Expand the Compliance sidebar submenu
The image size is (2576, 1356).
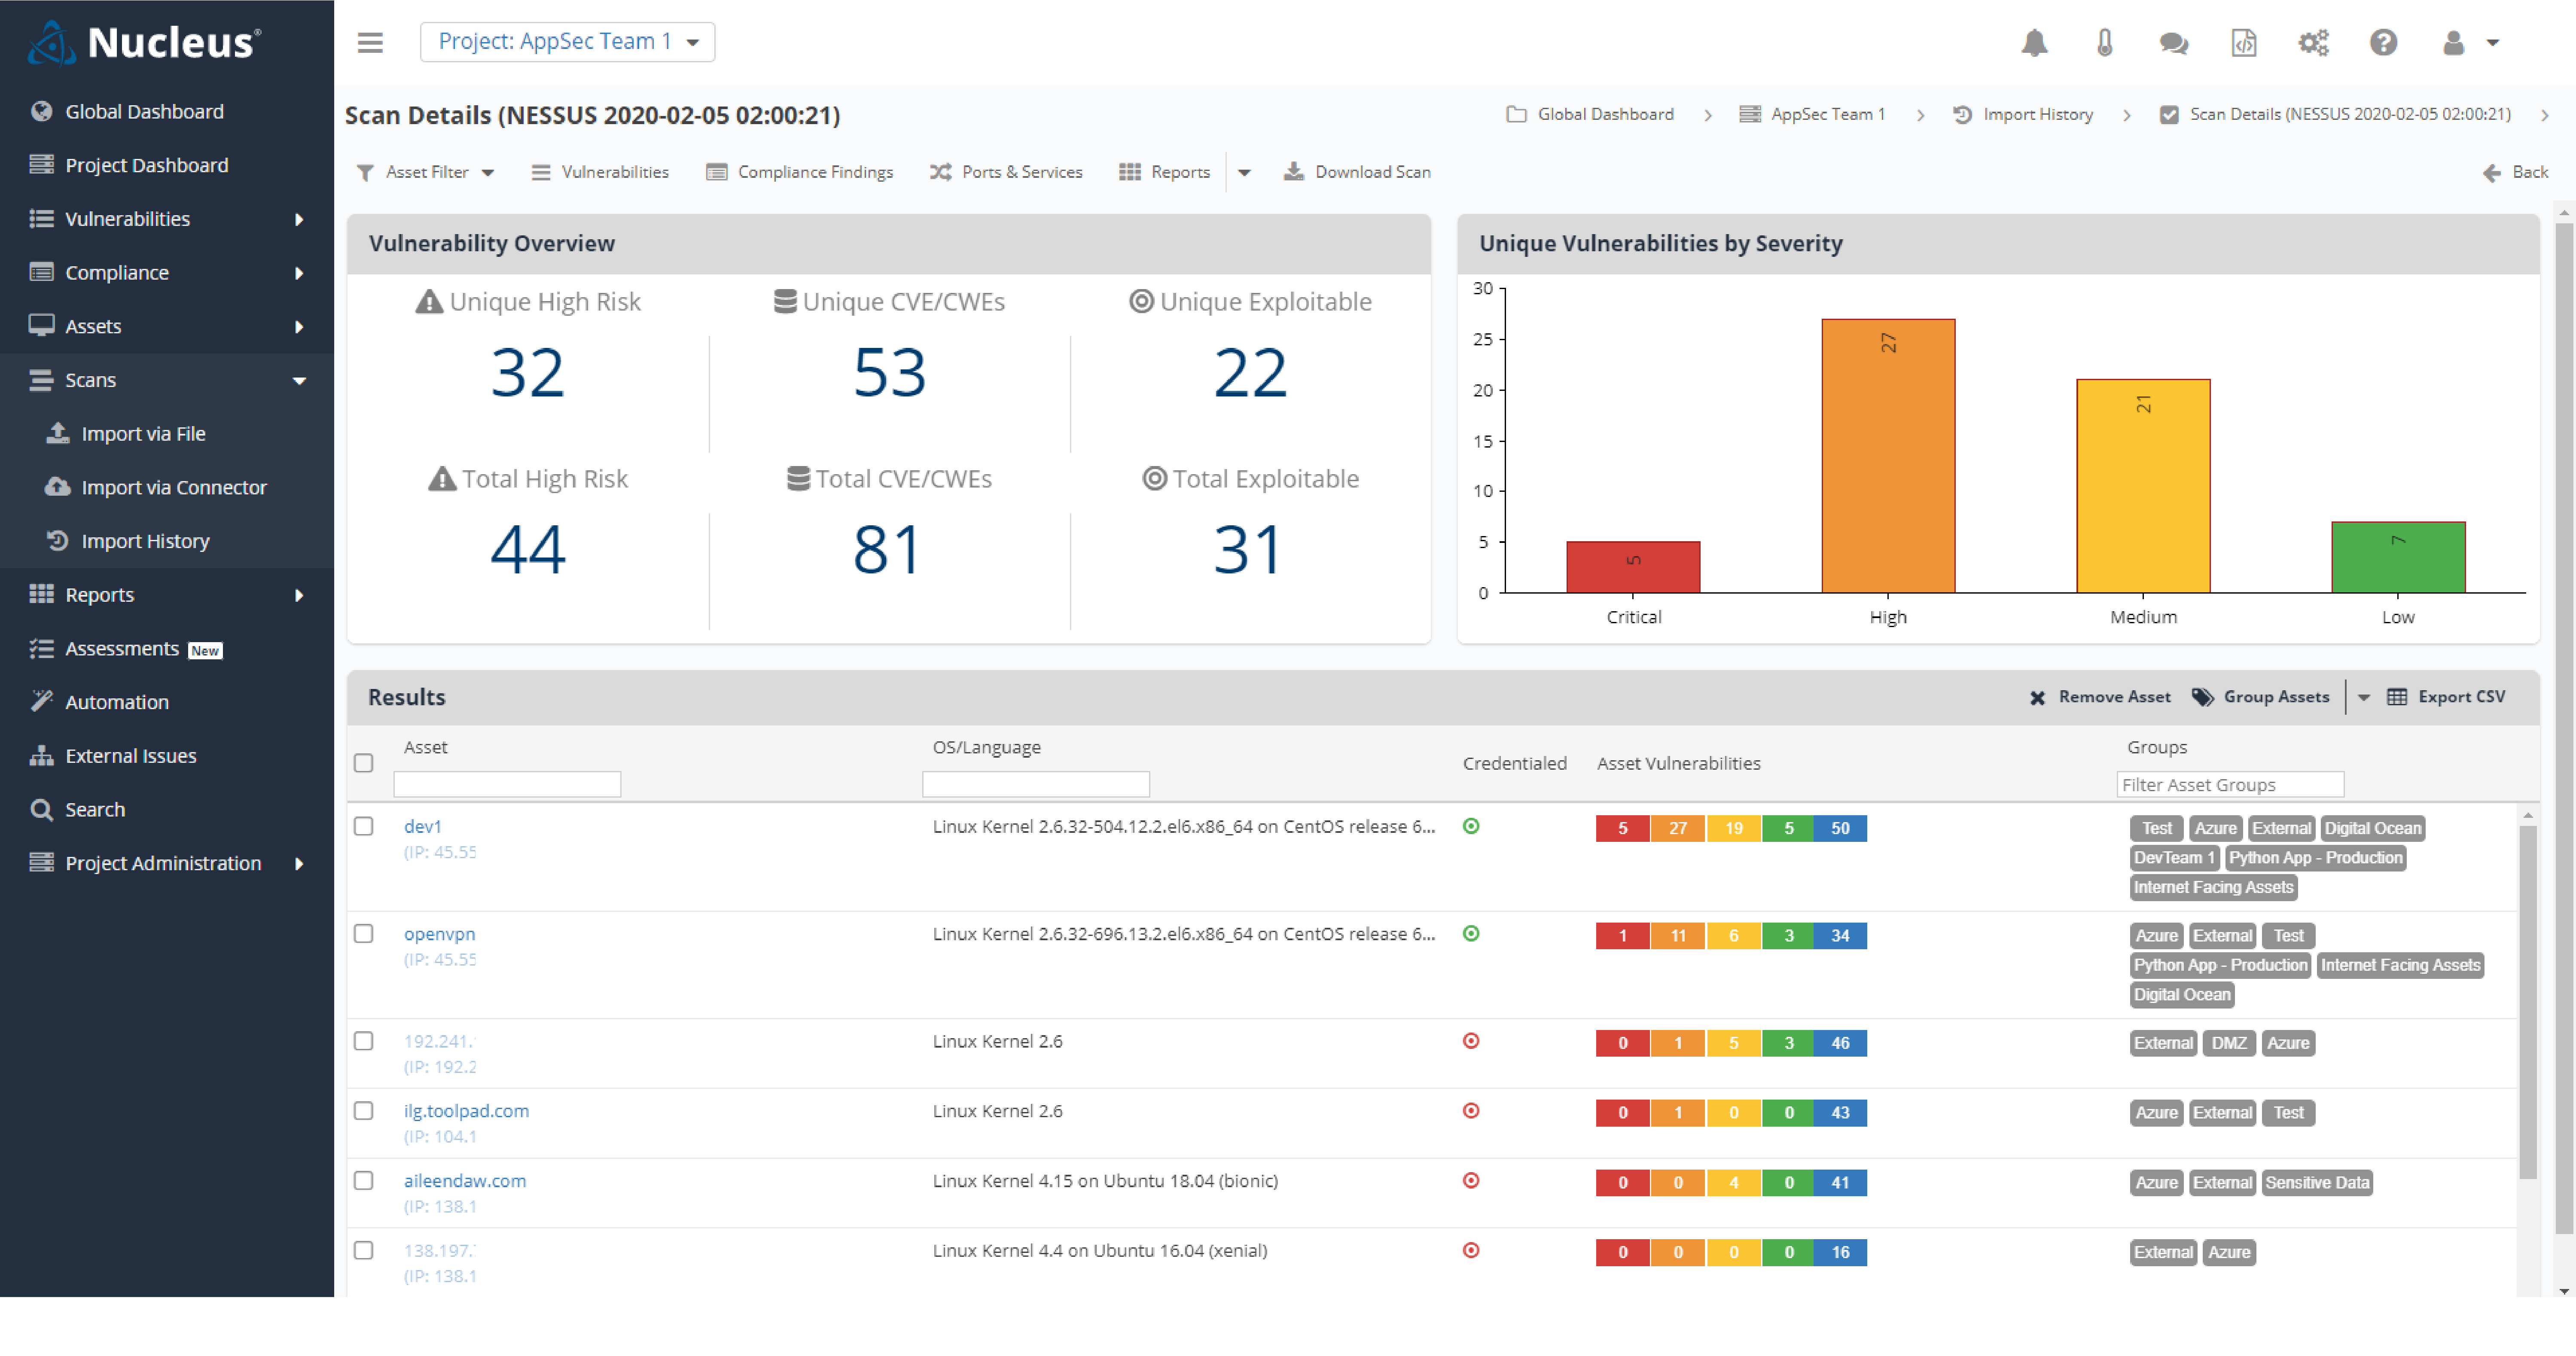[x=299, y=273]
